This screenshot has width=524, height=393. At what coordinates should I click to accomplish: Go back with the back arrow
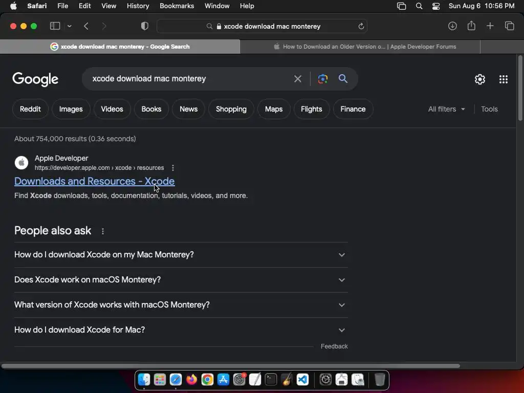pos(86,26)
